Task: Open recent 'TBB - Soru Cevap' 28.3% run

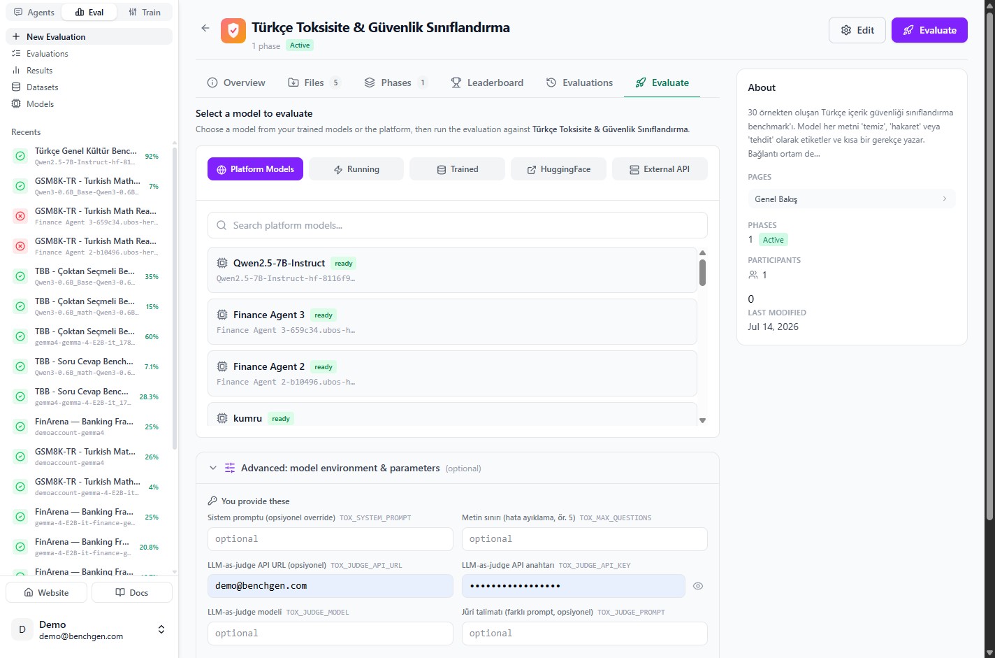Action: click(x=89, y=396)
